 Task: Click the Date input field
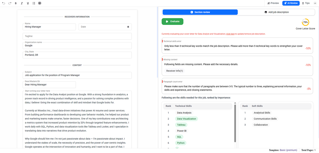[105, 27]
